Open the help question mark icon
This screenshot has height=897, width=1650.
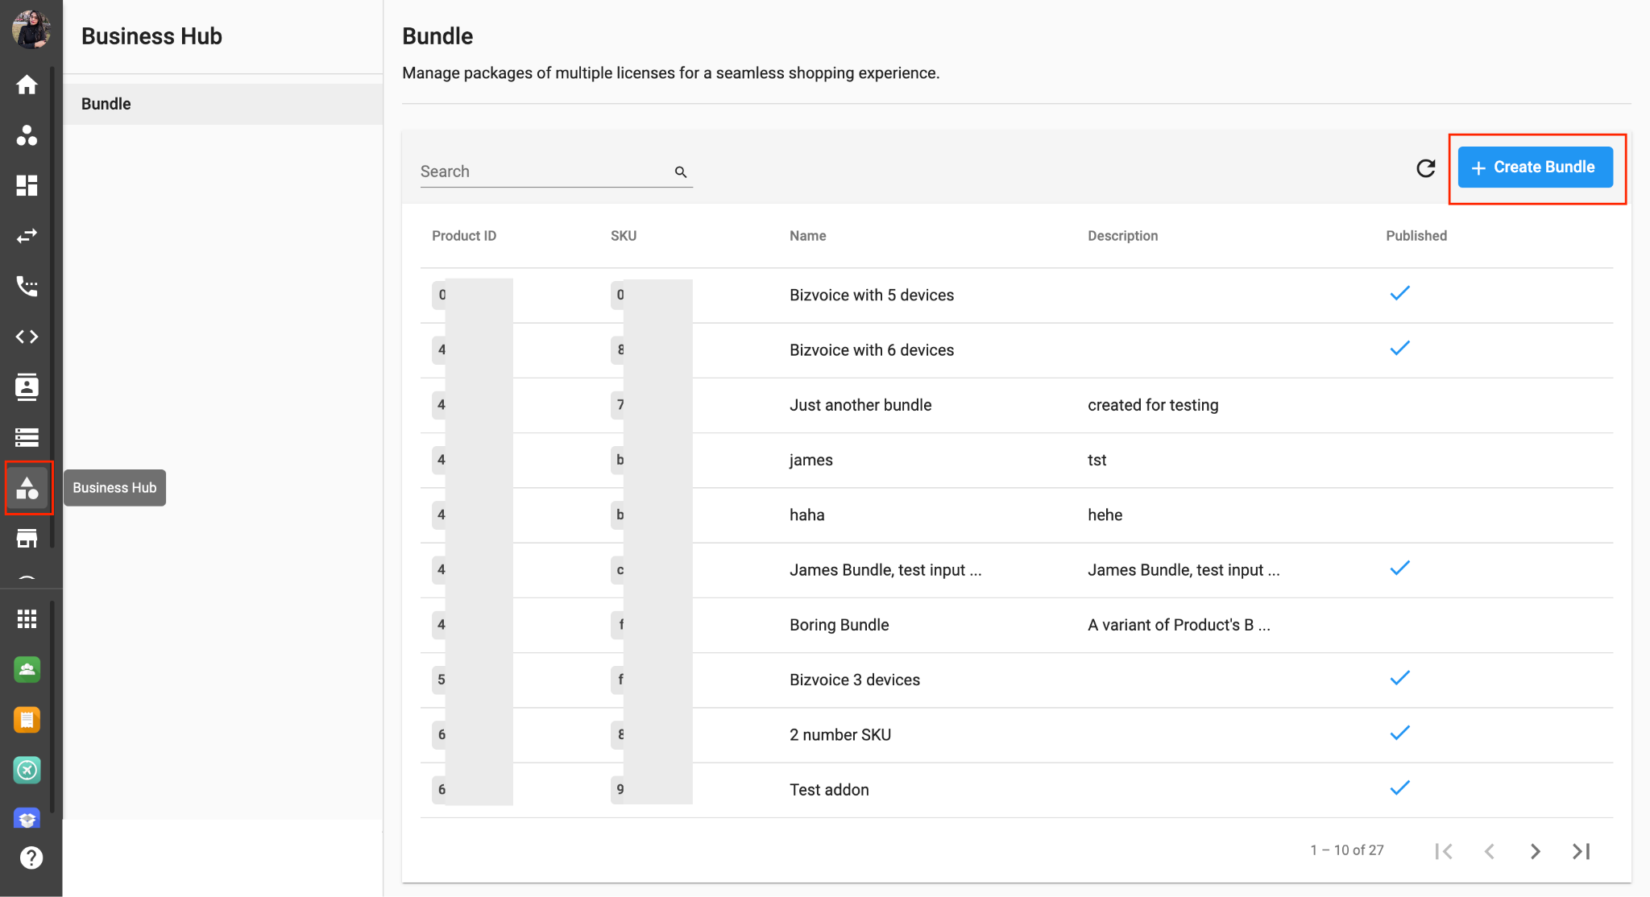click(x=31, y=858)
